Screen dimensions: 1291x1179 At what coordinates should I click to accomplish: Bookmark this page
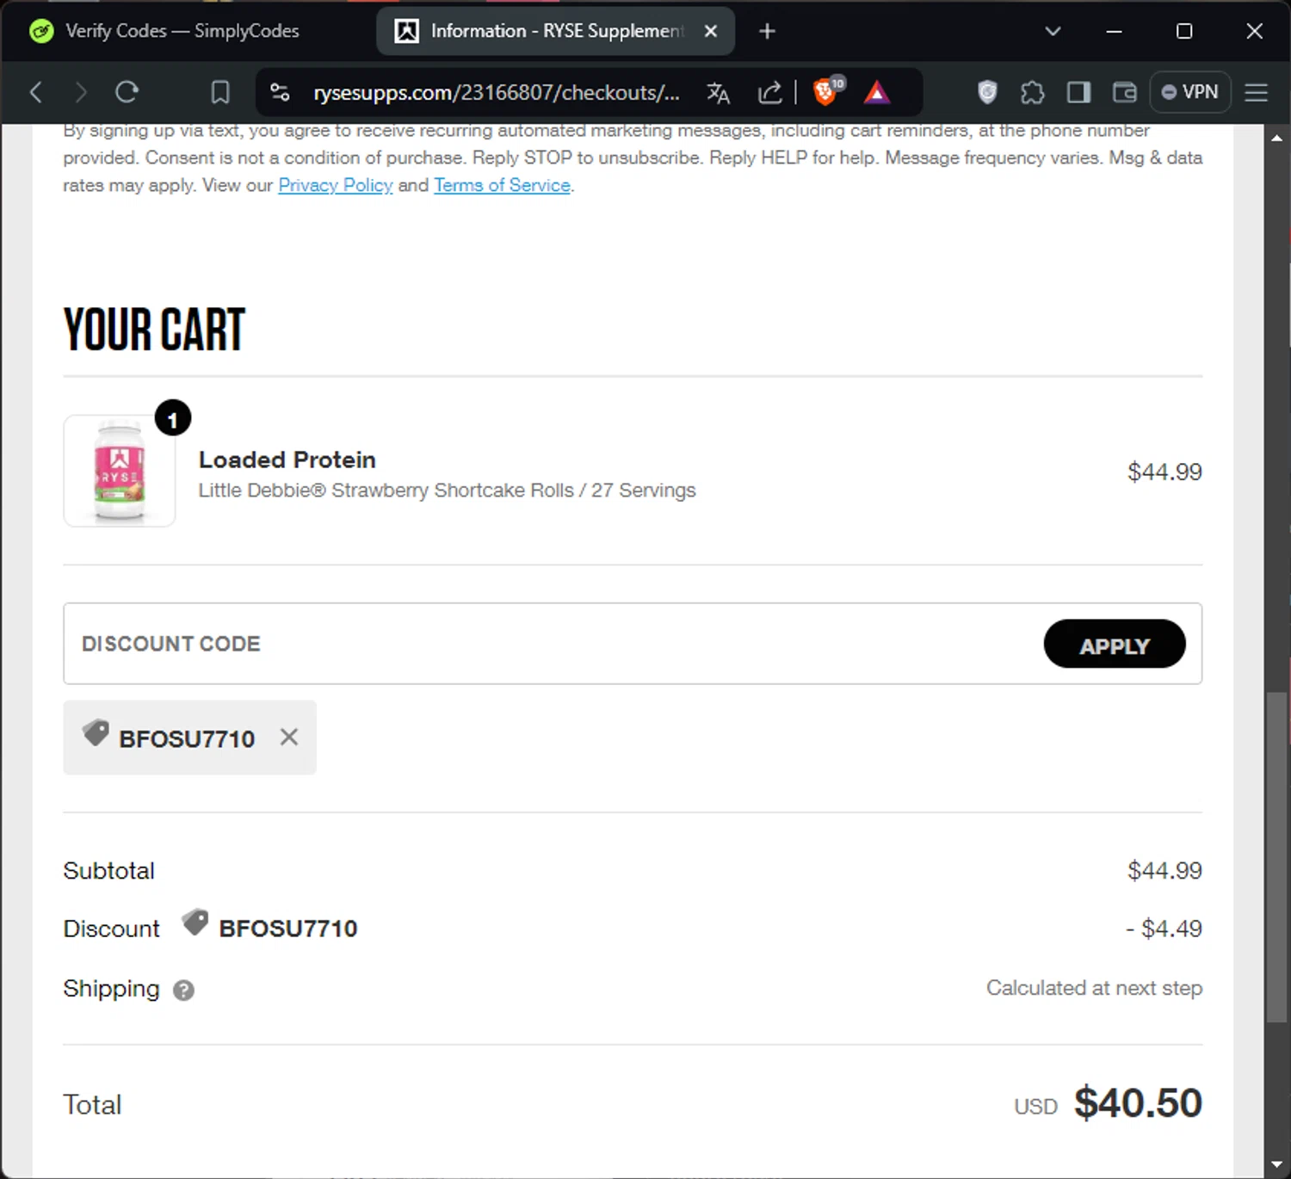click(220, 92)
